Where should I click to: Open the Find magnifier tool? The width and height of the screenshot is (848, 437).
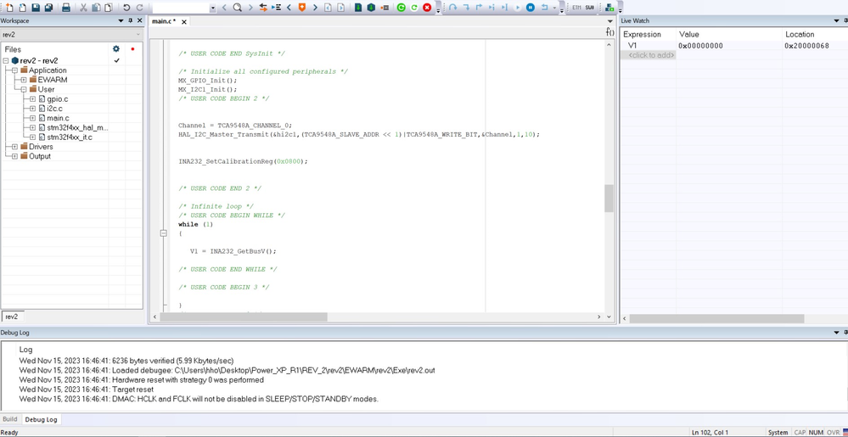click(237, 8)
